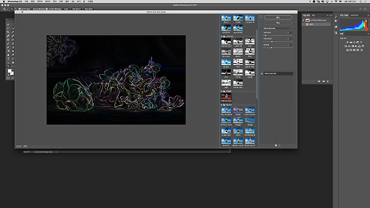Screen dimensions: 370x208
Task: Click the Fit Screen button in options bar
Action: click(x=77, y=9)
